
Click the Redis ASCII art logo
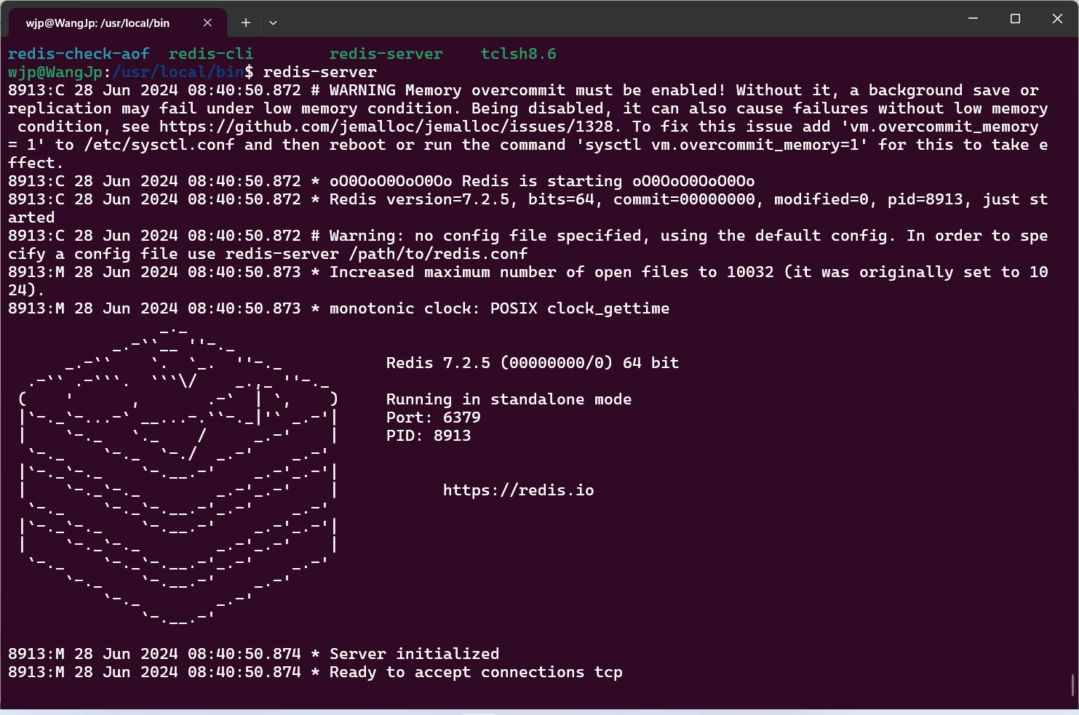click(x=178, y=476)
